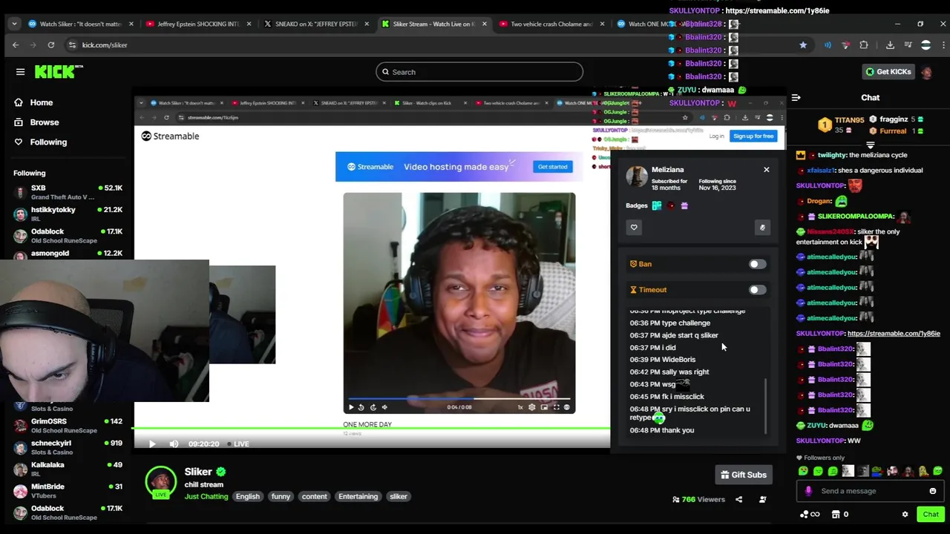Pick the first green heart-eyes emote
The image size is (950, 534).
803,471
